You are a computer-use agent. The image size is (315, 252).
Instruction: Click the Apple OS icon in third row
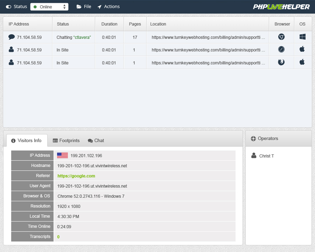(x=302, y=62)
